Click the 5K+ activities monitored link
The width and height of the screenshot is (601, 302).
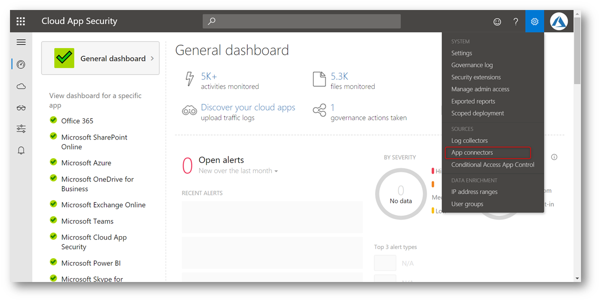coord(209,76)
